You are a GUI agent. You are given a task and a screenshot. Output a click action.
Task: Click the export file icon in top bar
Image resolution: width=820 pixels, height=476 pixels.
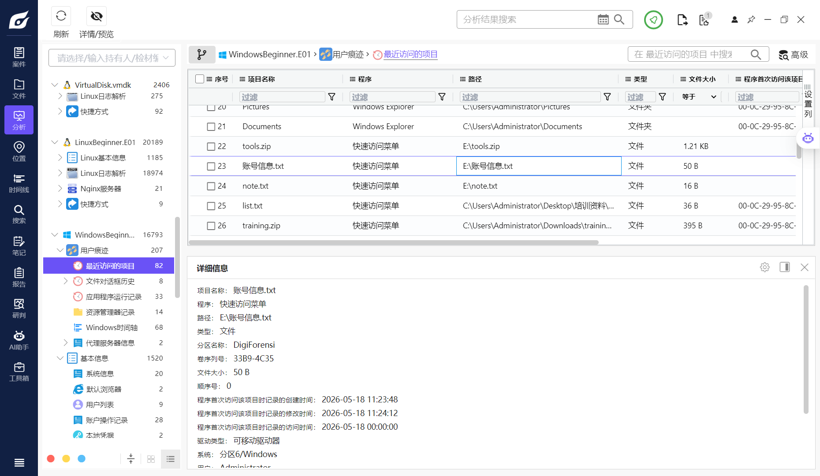click(x=682, y=20)
